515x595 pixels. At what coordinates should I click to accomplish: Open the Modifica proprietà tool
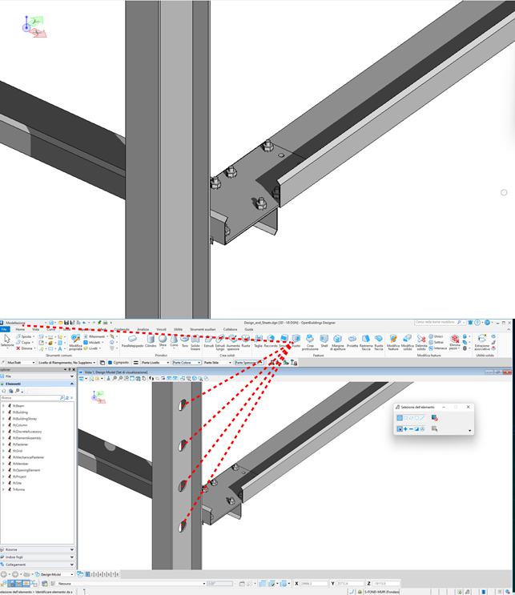tap(75, 342)
